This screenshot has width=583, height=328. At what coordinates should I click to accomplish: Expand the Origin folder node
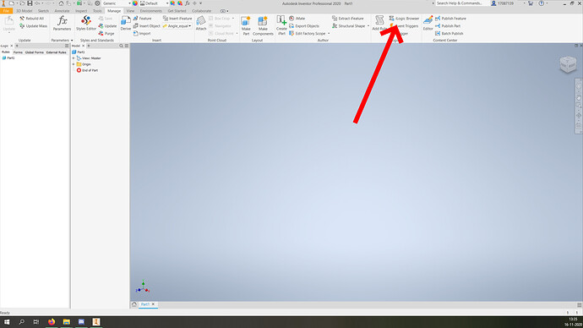74,64
